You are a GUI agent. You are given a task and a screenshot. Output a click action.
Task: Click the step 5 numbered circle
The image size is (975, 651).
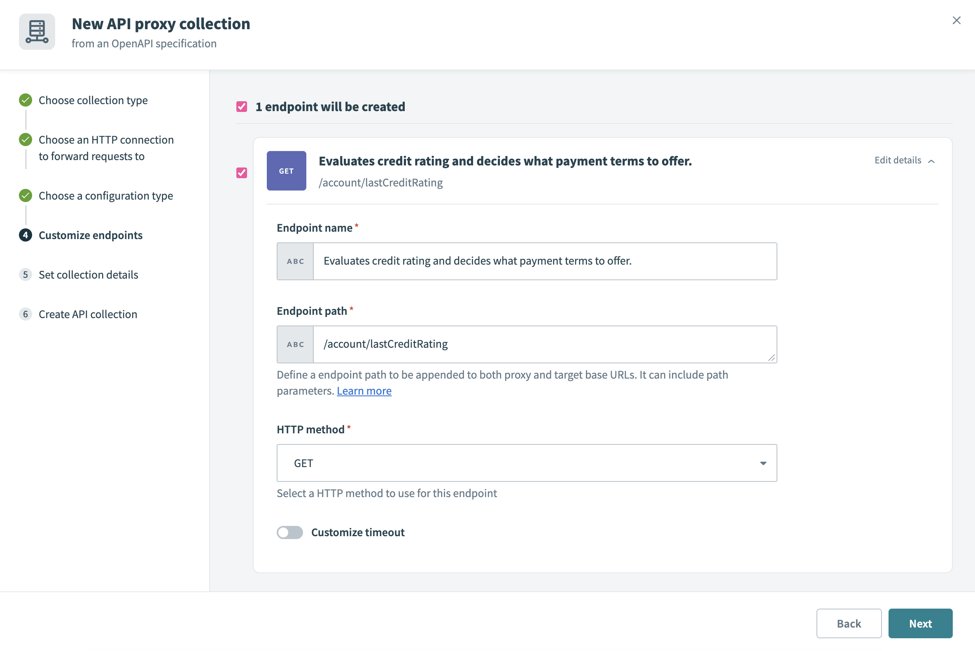pyautogui.click(x=26, y=274)
